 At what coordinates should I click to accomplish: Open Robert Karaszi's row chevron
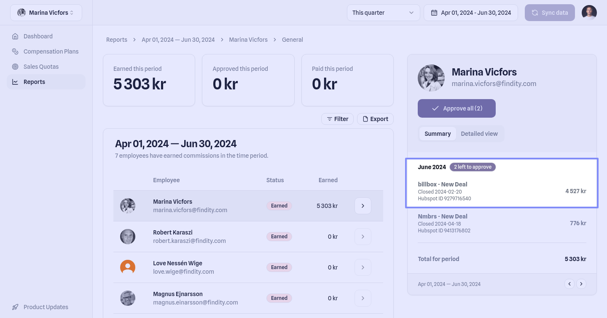tap(363, 237)
